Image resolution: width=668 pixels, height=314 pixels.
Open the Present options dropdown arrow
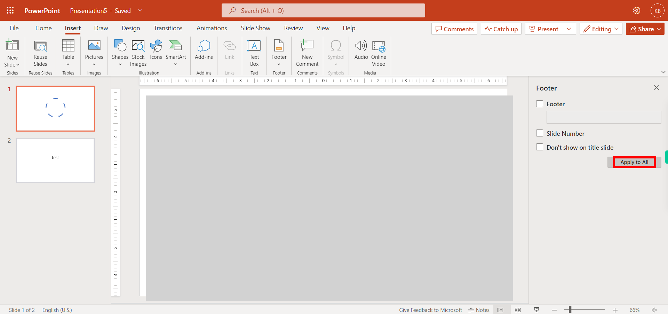(x=569, y=29)
